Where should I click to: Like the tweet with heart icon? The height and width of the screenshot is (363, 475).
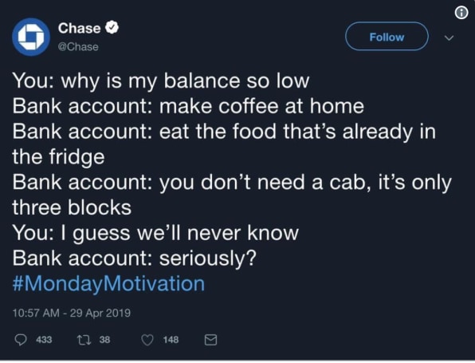coord(147,340)
